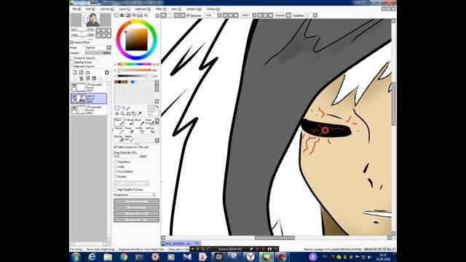The height and width of the screenshot is (262, 466).
Task: Switch to the open document tab
Action: 181,244
